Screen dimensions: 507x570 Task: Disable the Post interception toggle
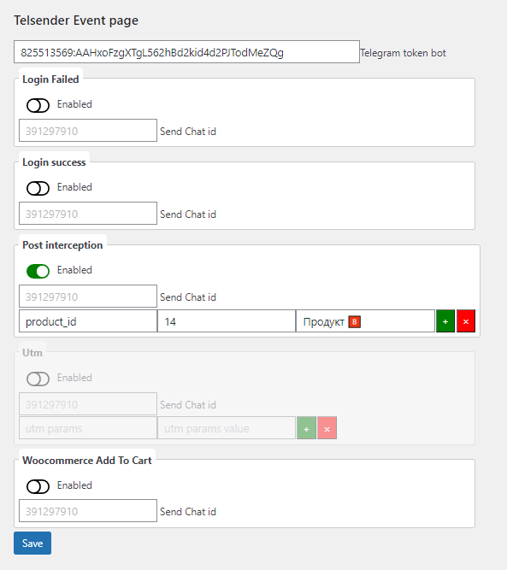click(x=38, y=271)
